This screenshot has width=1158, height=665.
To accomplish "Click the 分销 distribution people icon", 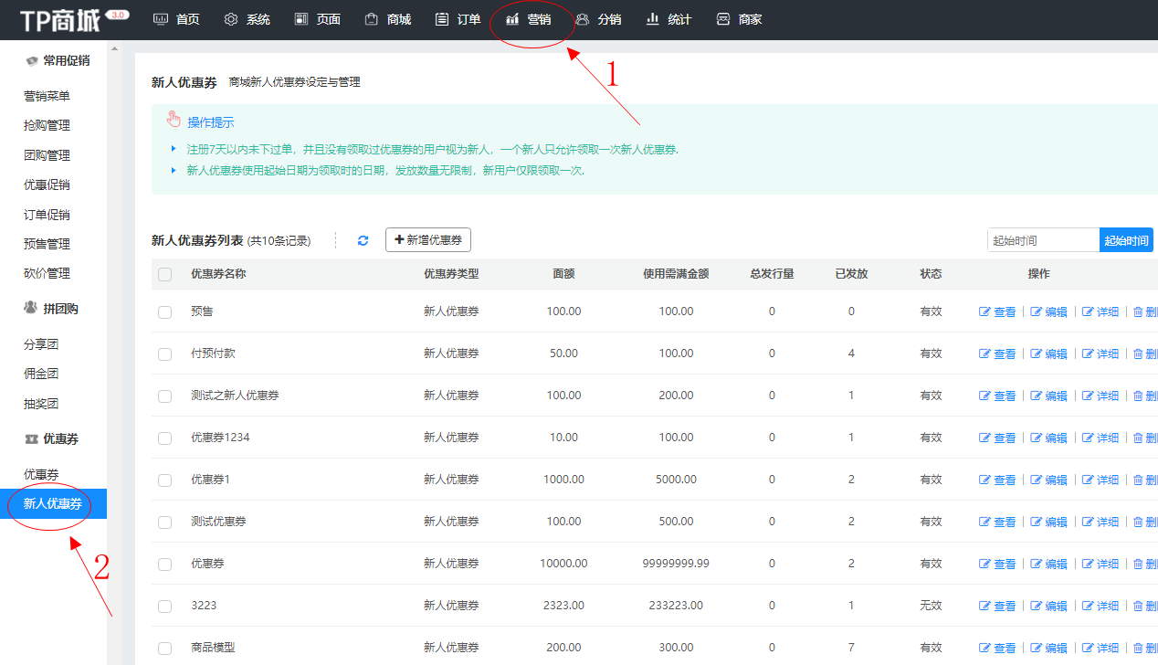I will tap(583, 19).
